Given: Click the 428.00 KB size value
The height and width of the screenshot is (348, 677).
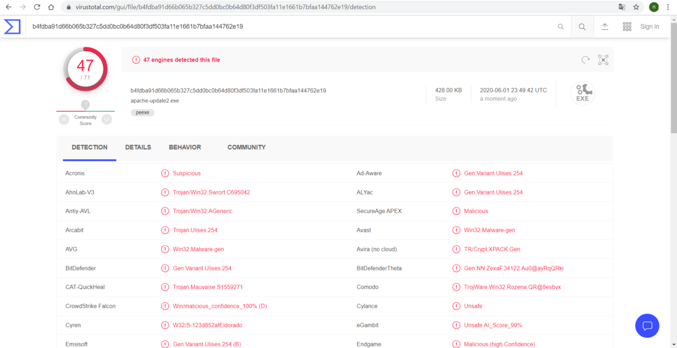Looking at the screenshot, I should tap(449, 90).
